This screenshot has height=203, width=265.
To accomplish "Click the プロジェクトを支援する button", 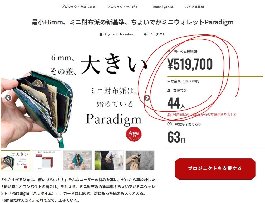I will coord(215,168).
